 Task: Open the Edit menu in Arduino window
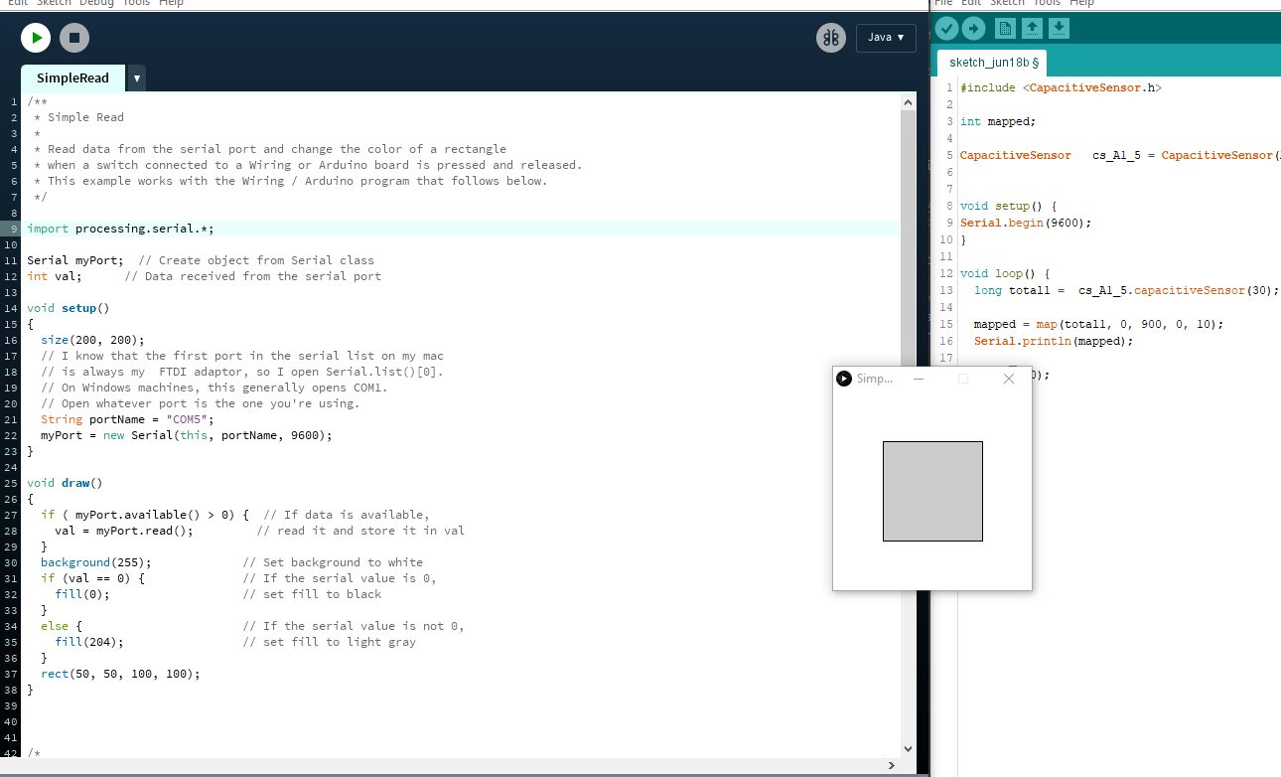click(x=971, y=3)
